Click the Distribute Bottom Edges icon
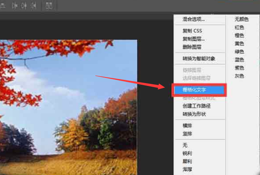Screen dimensions: 260x175 pyautogui.click(x=2, y=6)
